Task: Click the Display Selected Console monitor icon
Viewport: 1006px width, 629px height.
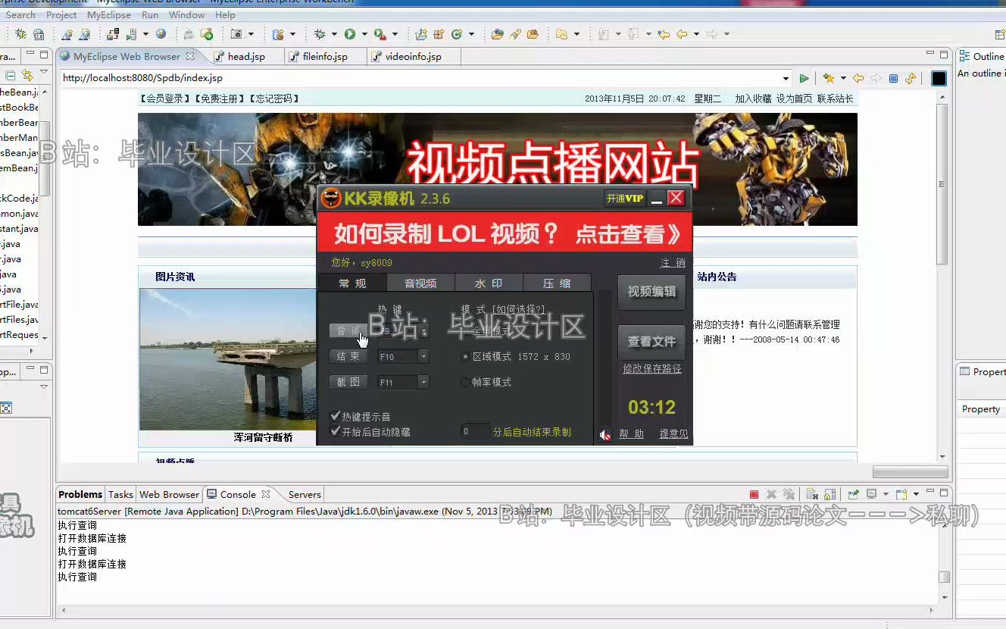Action: pyautogui.click(x=872, y=494)
